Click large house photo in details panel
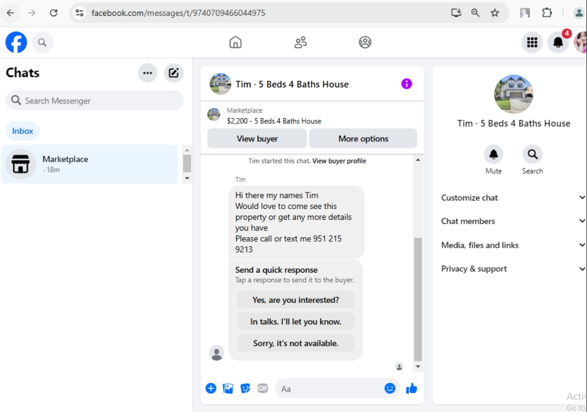This screenshot has width=587, height=412. coord(513,94)
